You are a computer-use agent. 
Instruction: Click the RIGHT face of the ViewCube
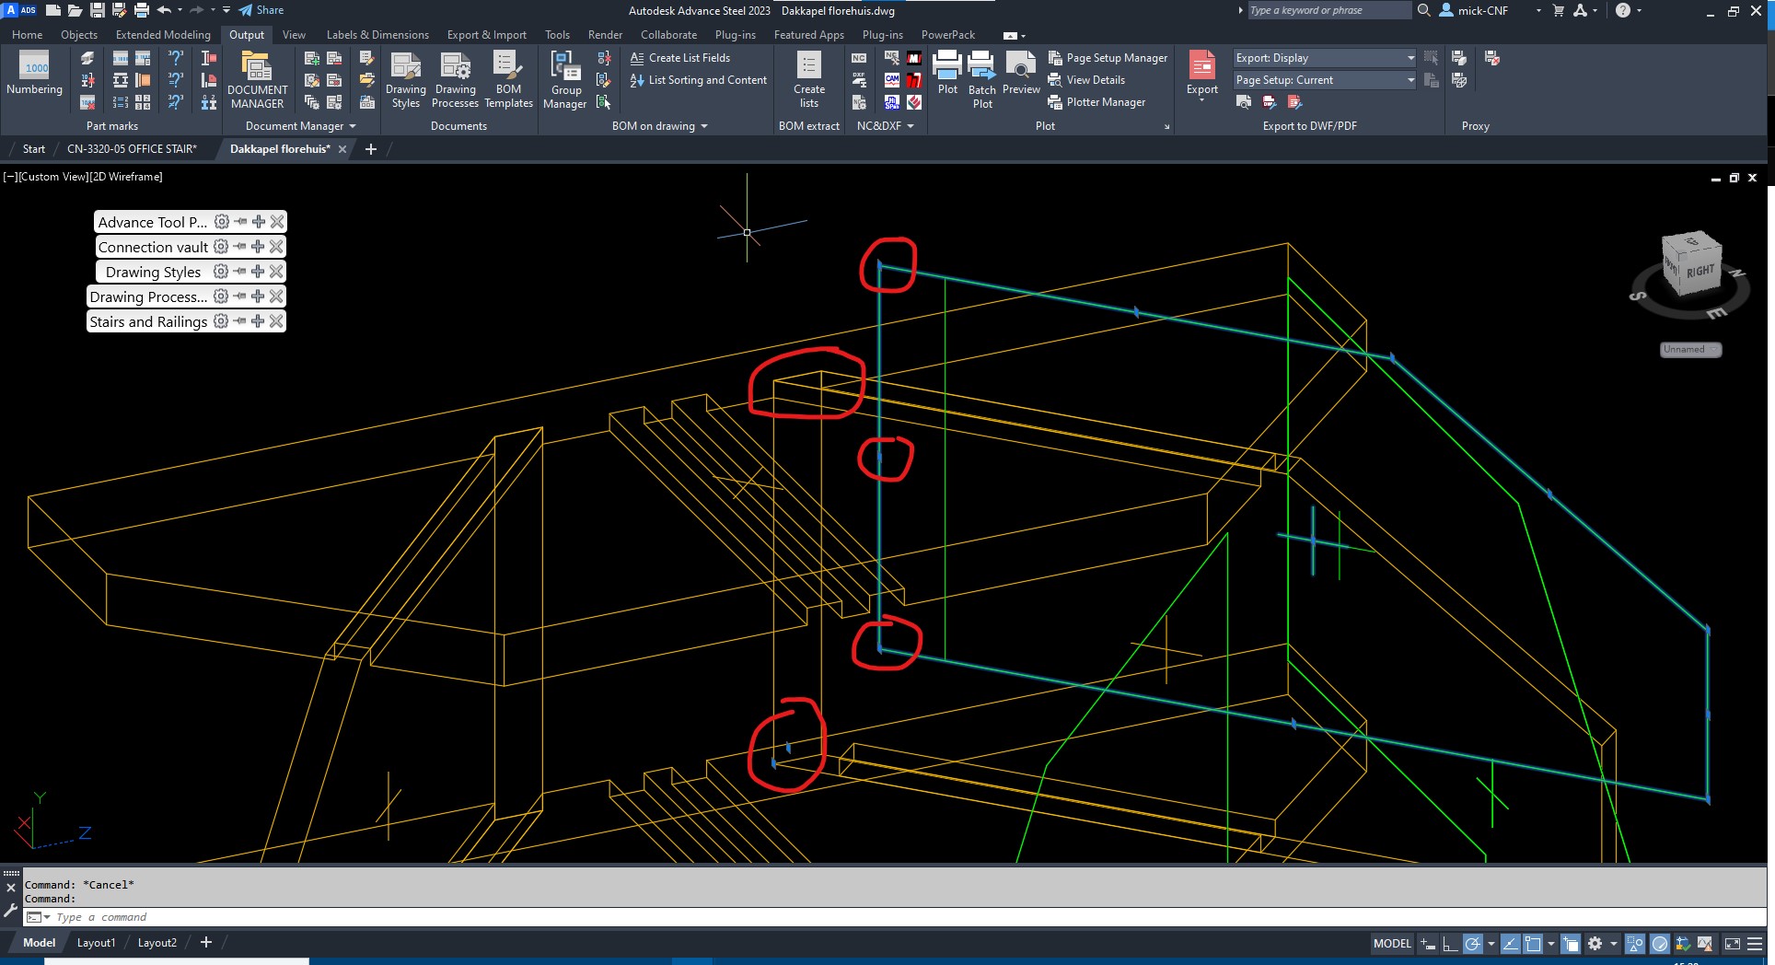pos(1700,271)
